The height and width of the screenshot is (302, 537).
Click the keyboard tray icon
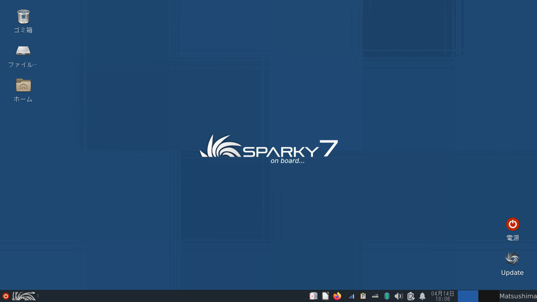click(x=375, y=296)
